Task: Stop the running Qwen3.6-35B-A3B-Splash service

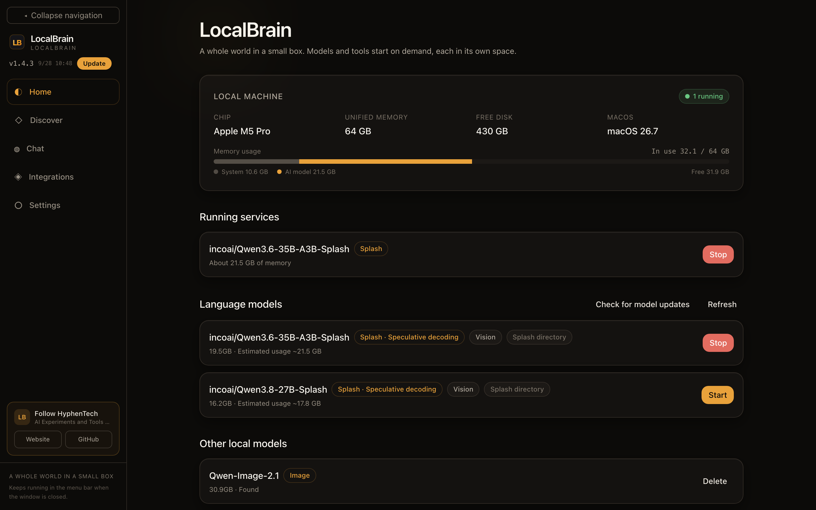Action: click(718, 254)
